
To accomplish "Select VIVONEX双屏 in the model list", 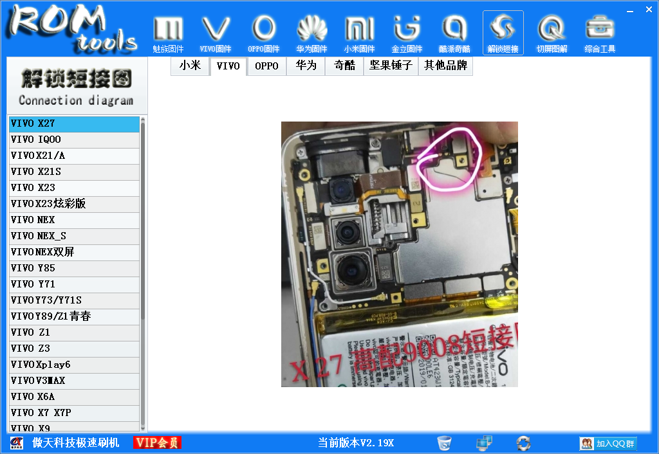I will point(74,253).
